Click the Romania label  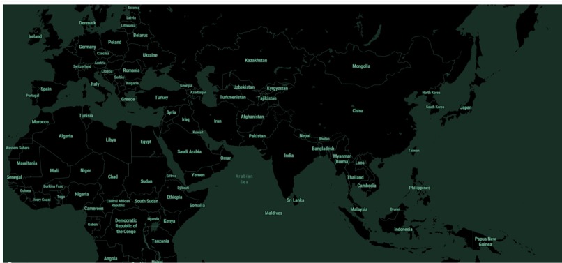click(131, 70)
